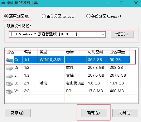Click the 浏览 (B) browse button
Screen dimensions: 141x122
click(x=122, y=34)
